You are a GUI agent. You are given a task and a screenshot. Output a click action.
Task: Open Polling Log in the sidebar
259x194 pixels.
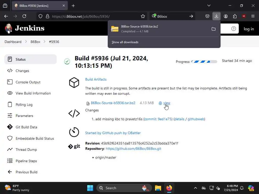coord(31,105)
